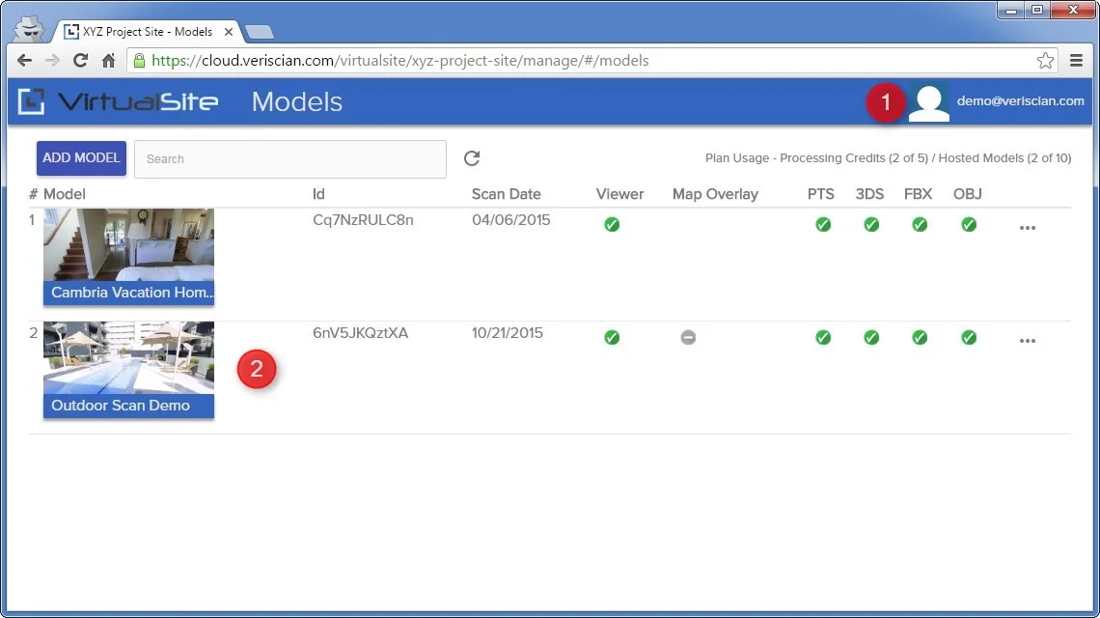Click the Models page title
Screen dimensions: 1100x618
point(297,101)
